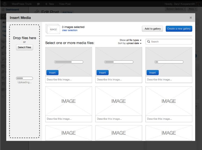The width and height of the screenshot is (202, 150).
Task: Click WordPress Trunk in admin bar
Action: (x=22, y=4)
